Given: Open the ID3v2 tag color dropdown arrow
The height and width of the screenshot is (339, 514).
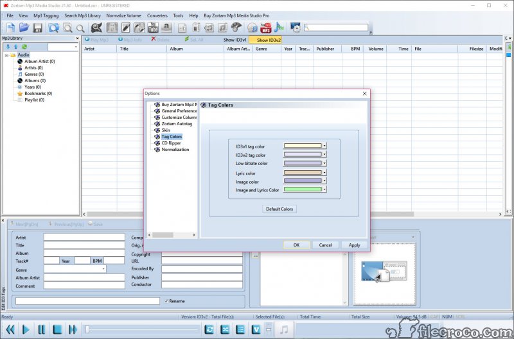Looking at the screenshot, I should tap(324, 154).
